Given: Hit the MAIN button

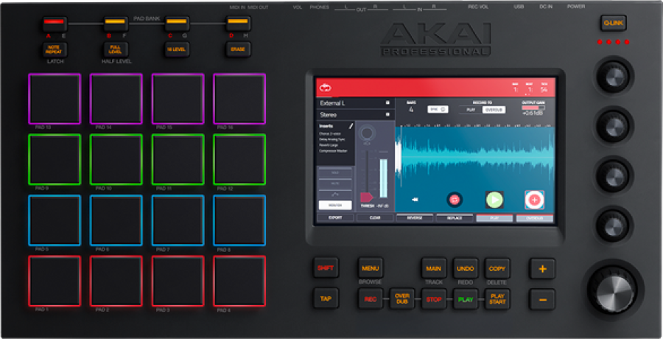Looking at the screenshot, I should click(x=434, y=268).
